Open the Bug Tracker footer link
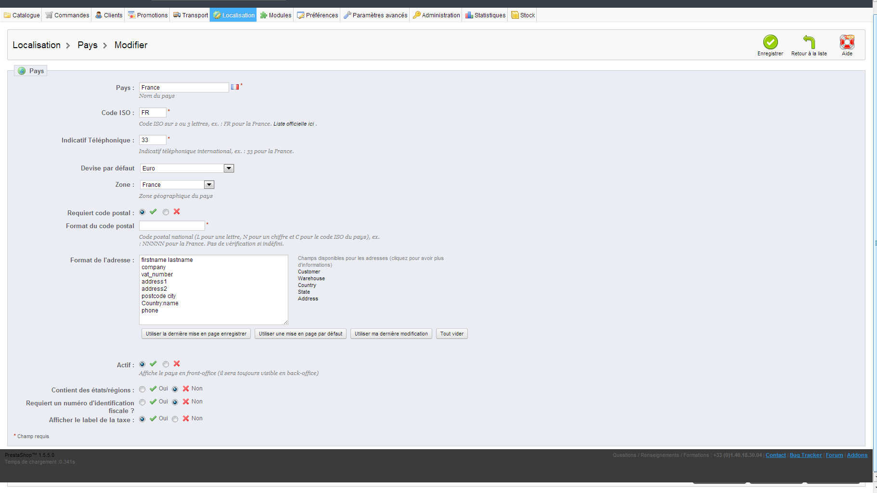The width and height of the screenshot is (877, 493). pos(806,455)
